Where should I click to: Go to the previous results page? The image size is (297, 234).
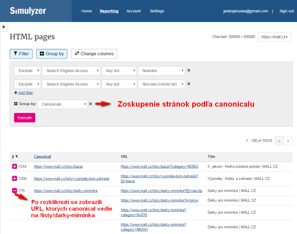coord(279,141)
